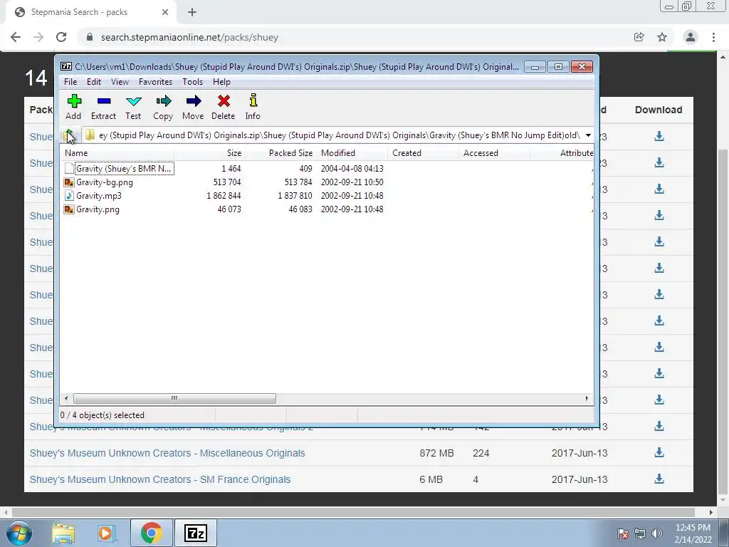This screenshot has height=547, width=729.
Task: Go up one folder level in 7-Zip
Action: tap(69, 135)
